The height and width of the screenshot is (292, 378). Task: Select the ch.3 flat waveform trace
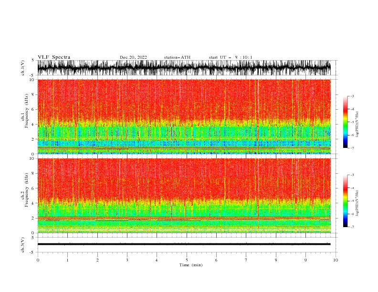(184, 244)
